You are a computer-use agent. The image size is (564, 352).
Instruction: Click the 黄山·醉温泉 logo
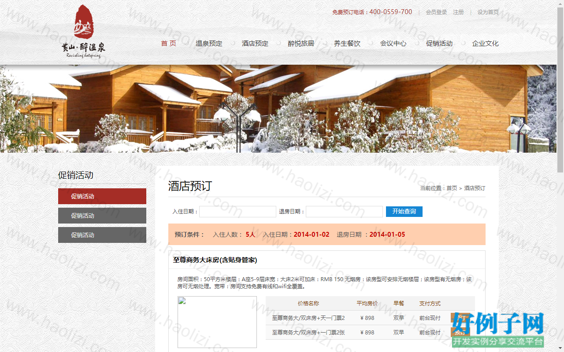84,32
